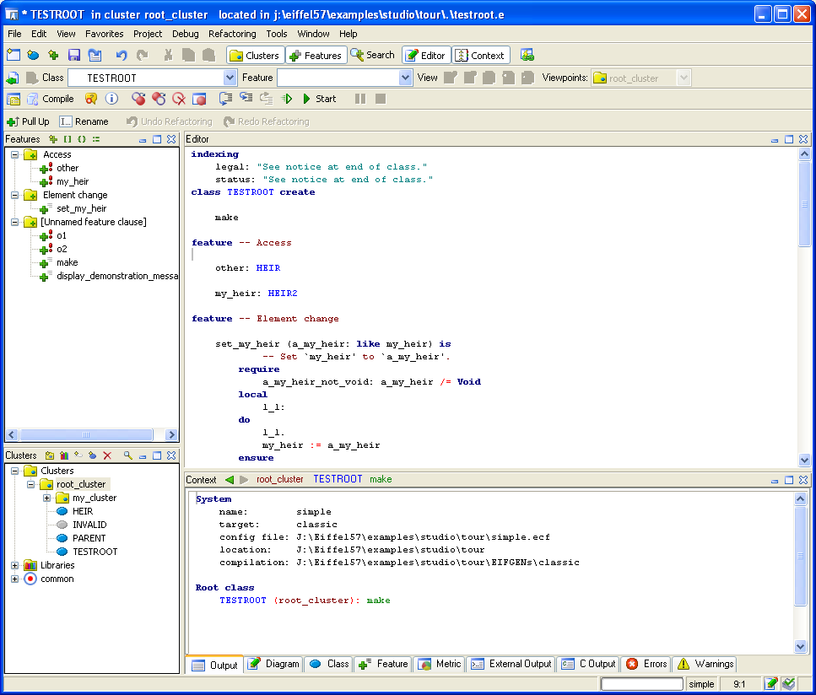
Task: Select the PARENT class in Clusters tree
Action: [89, 538]
